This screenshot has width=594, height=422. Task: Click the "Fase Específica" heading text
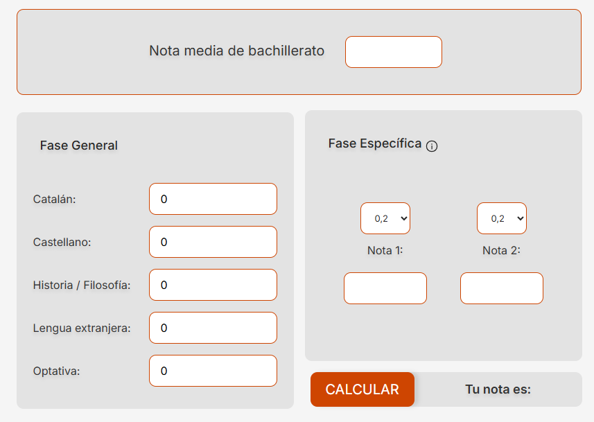point(375,143)
